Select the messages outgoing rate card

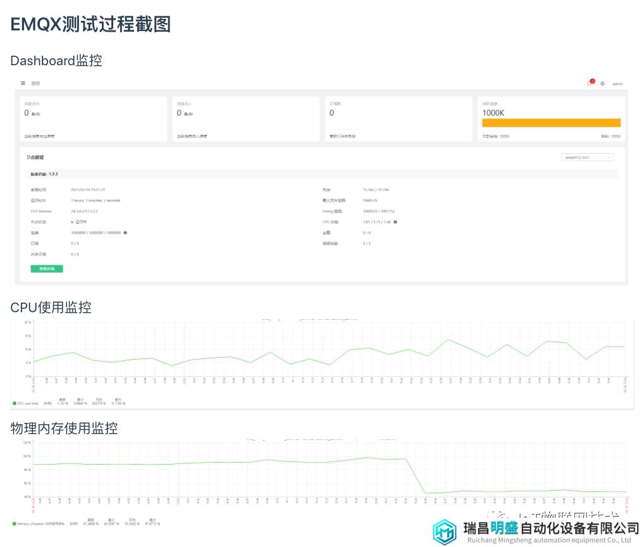[94, 119]
